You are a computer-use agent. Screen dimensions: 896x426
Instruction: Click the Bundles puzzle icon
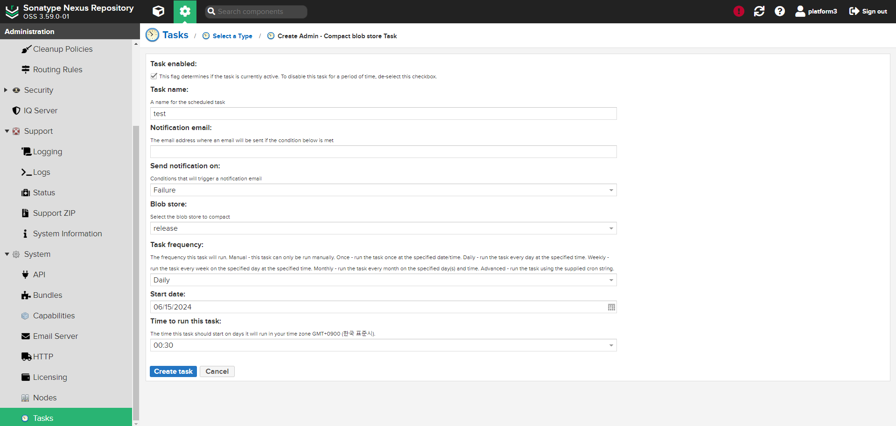click(26, 295)
